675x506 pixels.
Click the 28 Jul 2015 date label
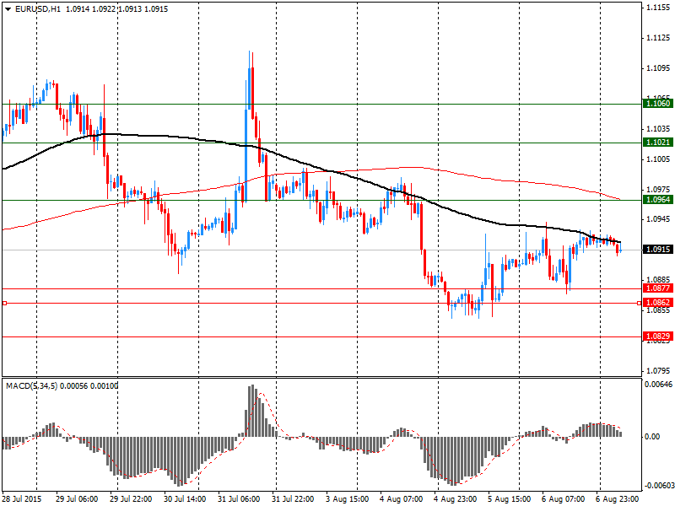point(22,499)
